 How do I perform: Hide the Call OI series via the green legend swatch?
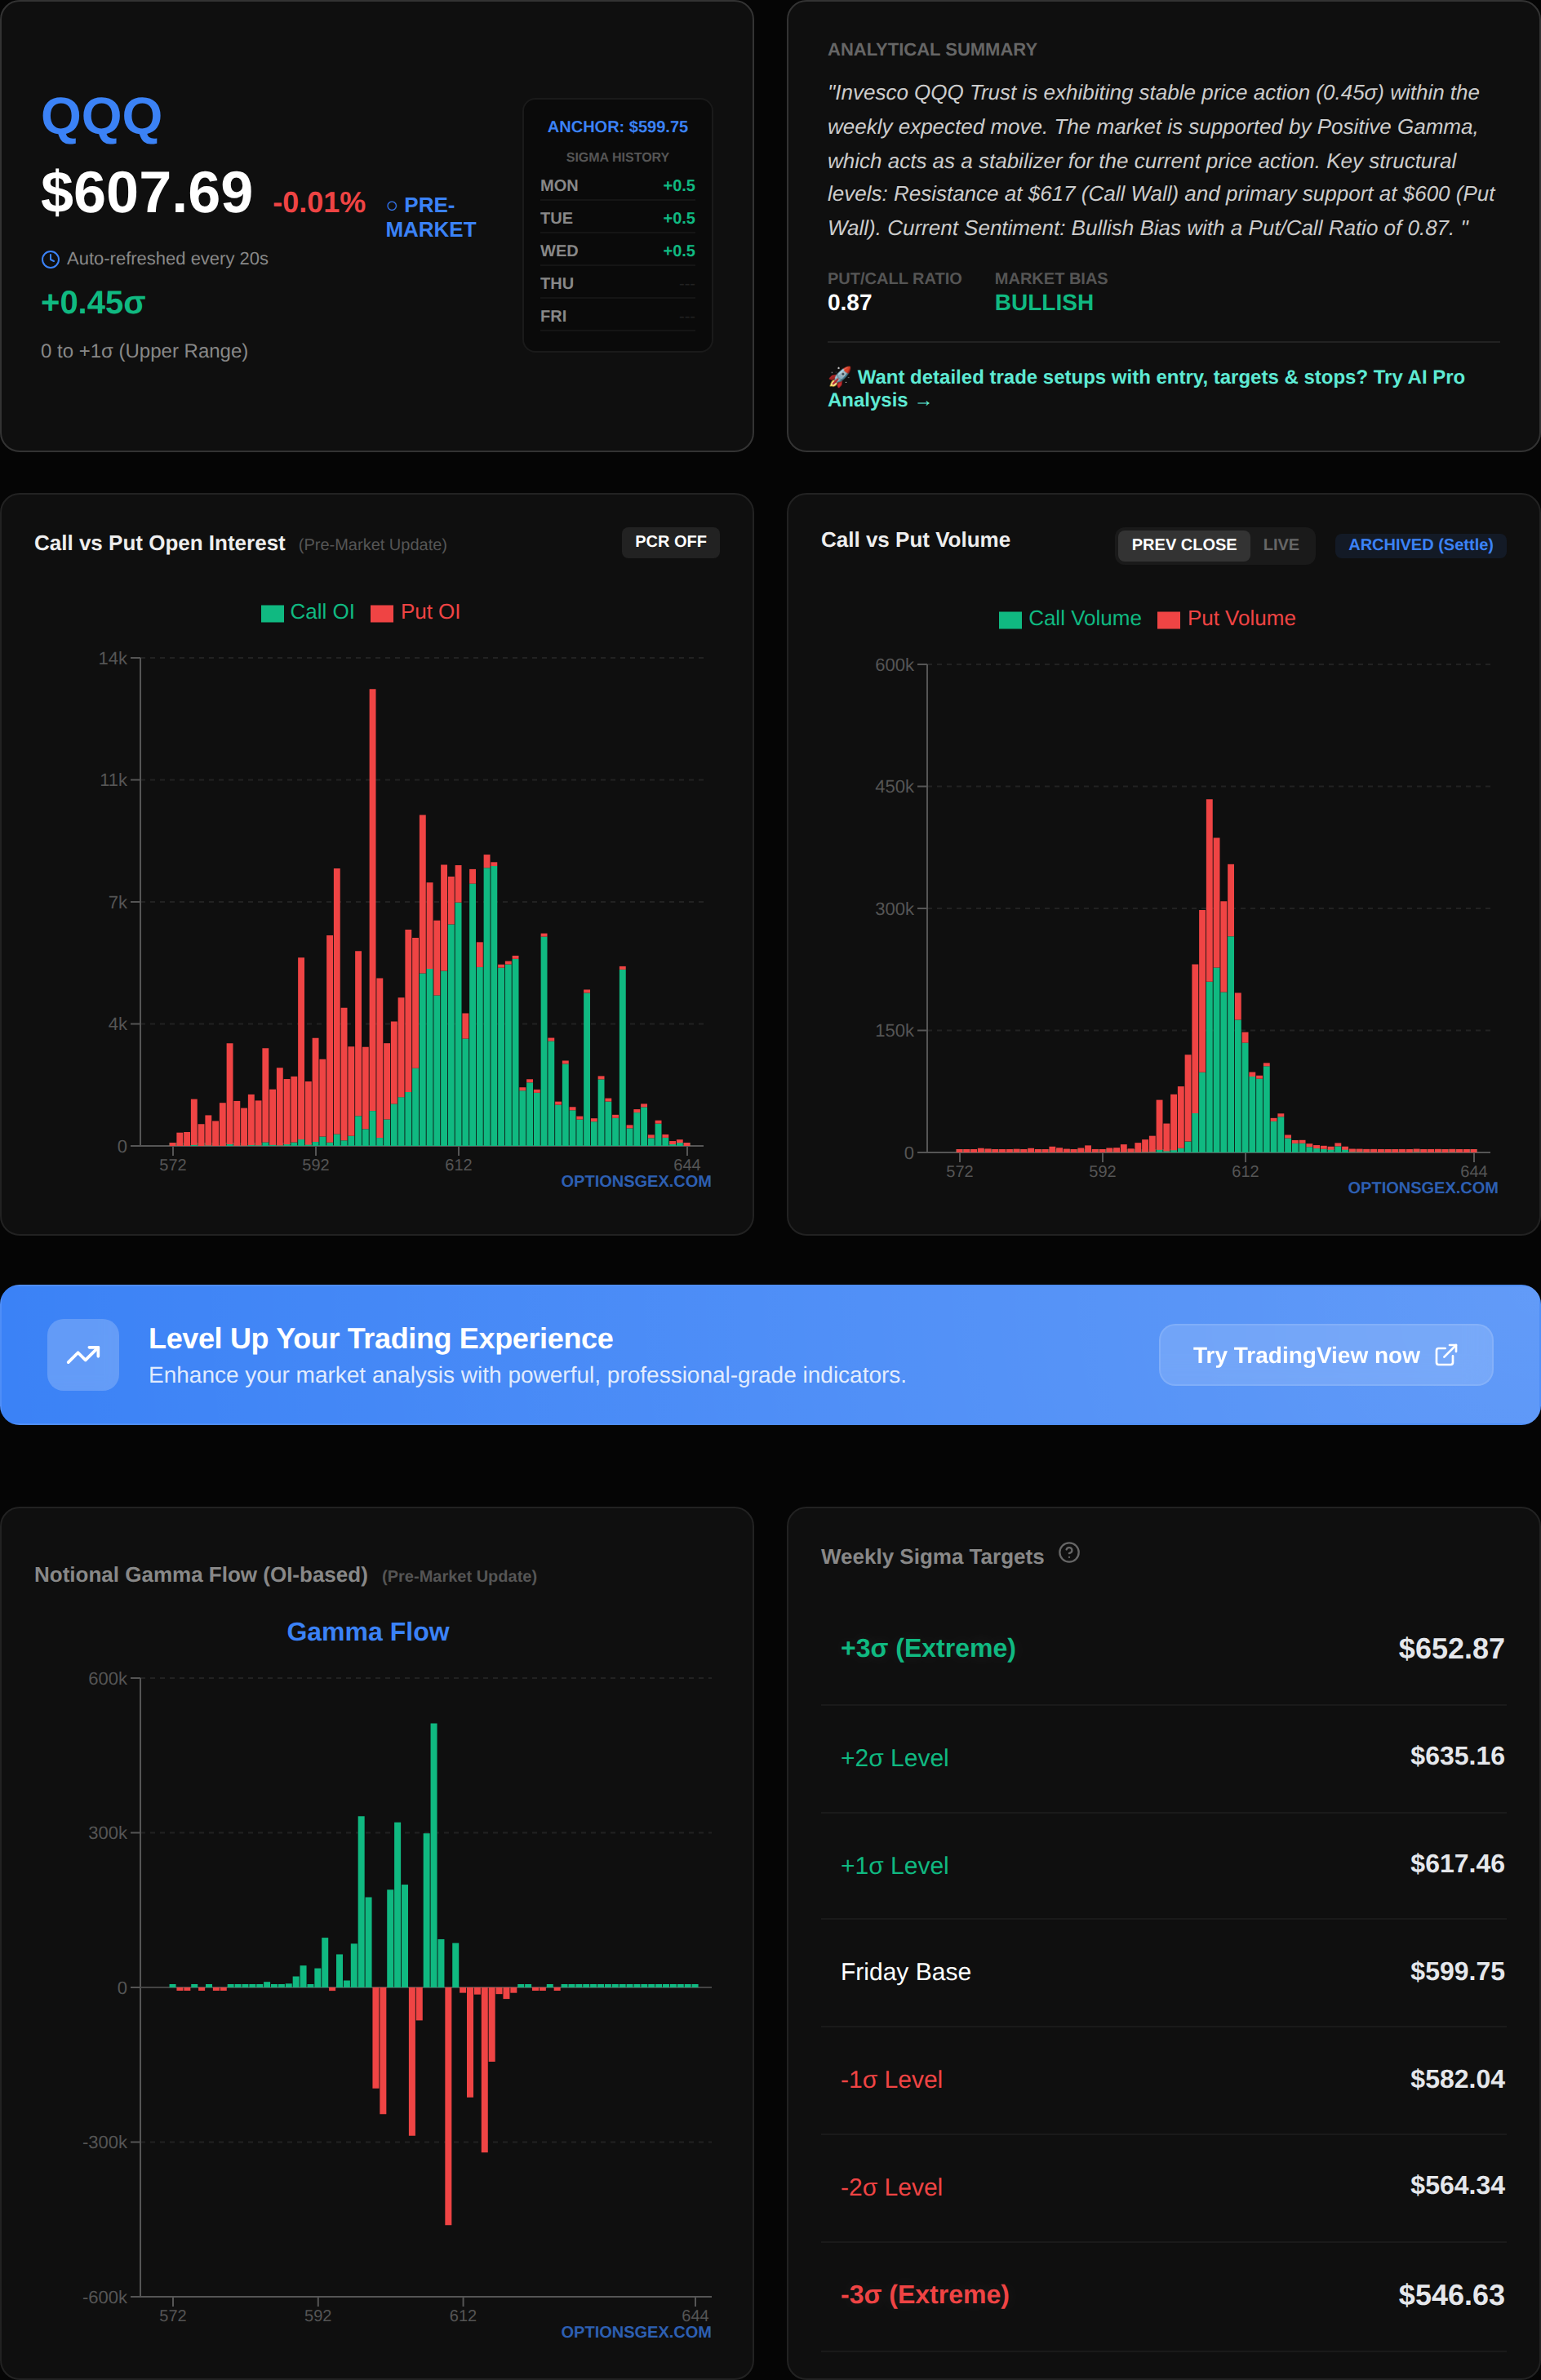pos(272,614)
